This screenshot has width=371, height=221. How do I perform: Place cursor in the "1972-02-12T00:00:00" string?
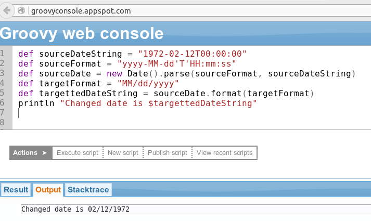[192, 54]
